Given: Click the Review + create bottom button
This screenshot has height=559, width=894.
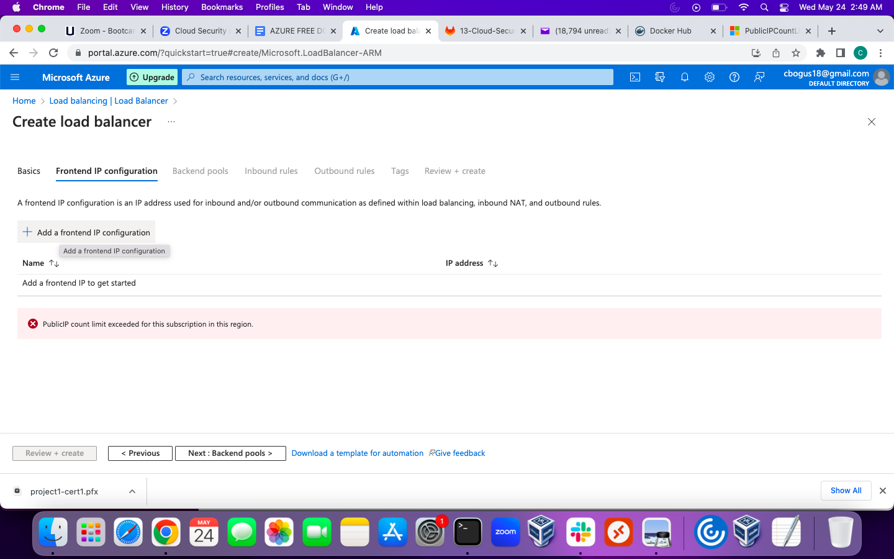Looking at the screenshot, I should [55, 453].
